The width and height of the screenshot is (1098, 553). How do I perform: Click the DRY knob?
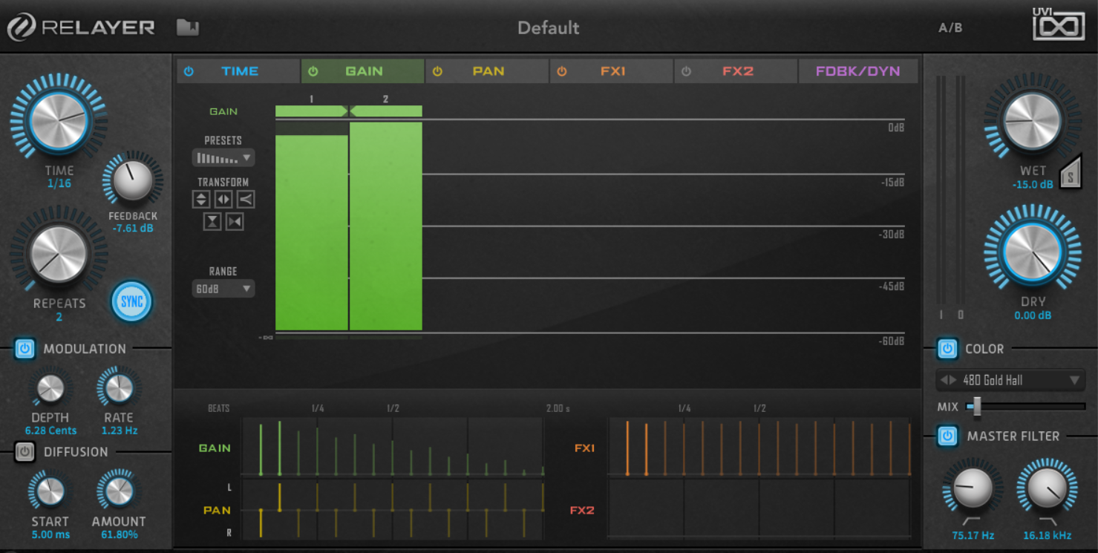click(x=1032, y=251)
